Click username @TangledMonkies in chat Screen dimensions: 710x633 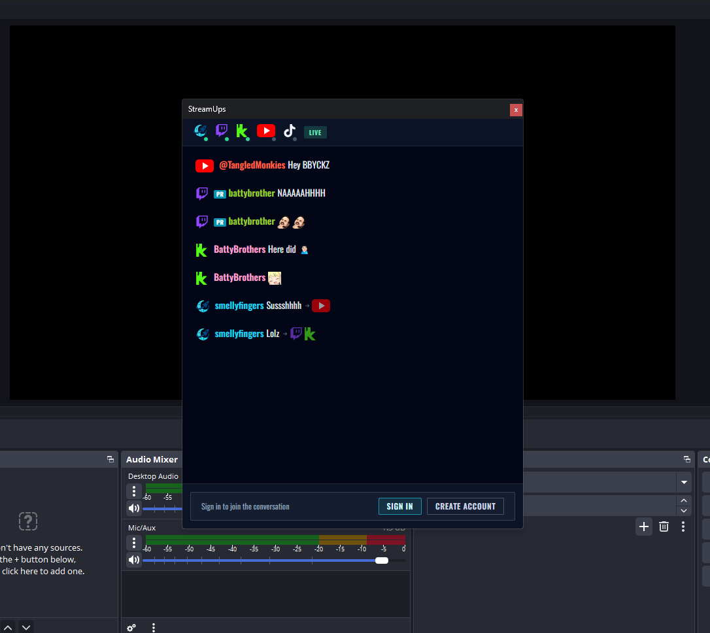coord(252,165)
